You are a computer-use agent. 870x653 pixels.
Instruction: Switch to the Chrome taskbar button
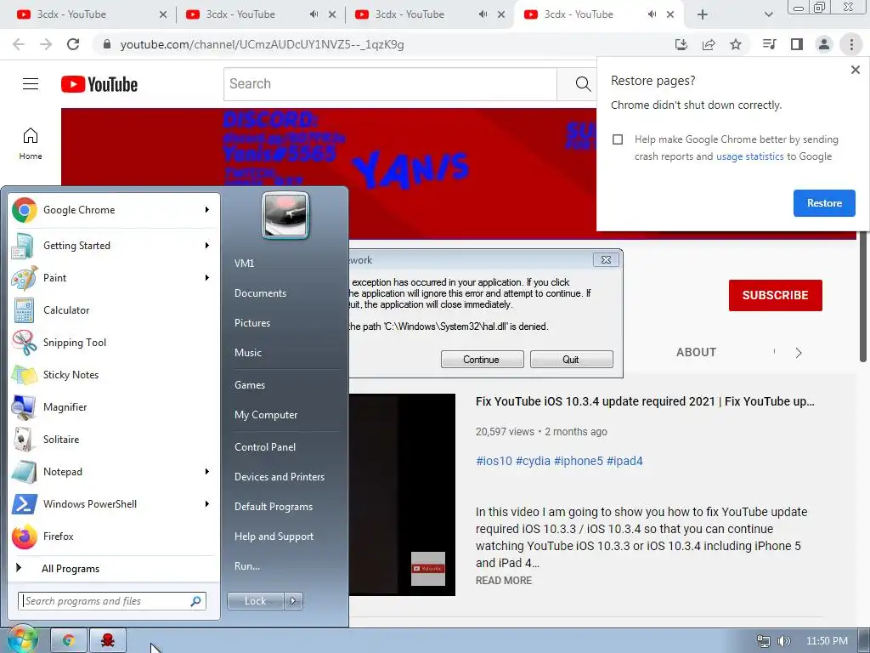point(69,641)
